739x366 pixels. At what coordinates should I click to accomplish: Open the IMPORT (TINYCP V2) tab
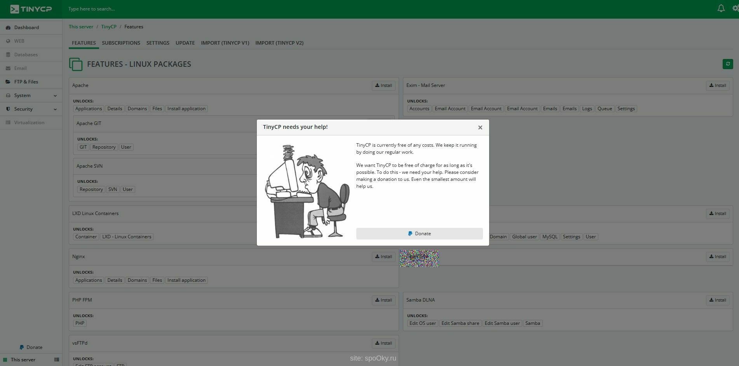pyautogui.click(x=279, y=43)
